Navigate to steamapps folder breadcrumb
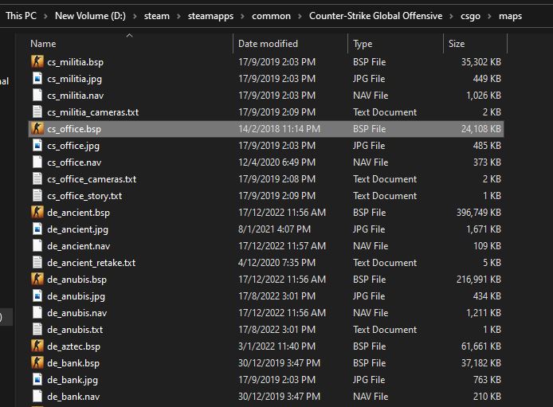553x407 pixels. (210, 16)
